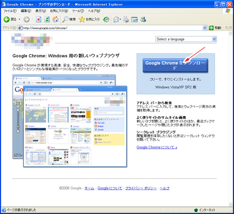Viewport: 234px width, 214px height.
Task: Open the Google Chrome について link
Action: pyautogui.click(x=157, y=147)
